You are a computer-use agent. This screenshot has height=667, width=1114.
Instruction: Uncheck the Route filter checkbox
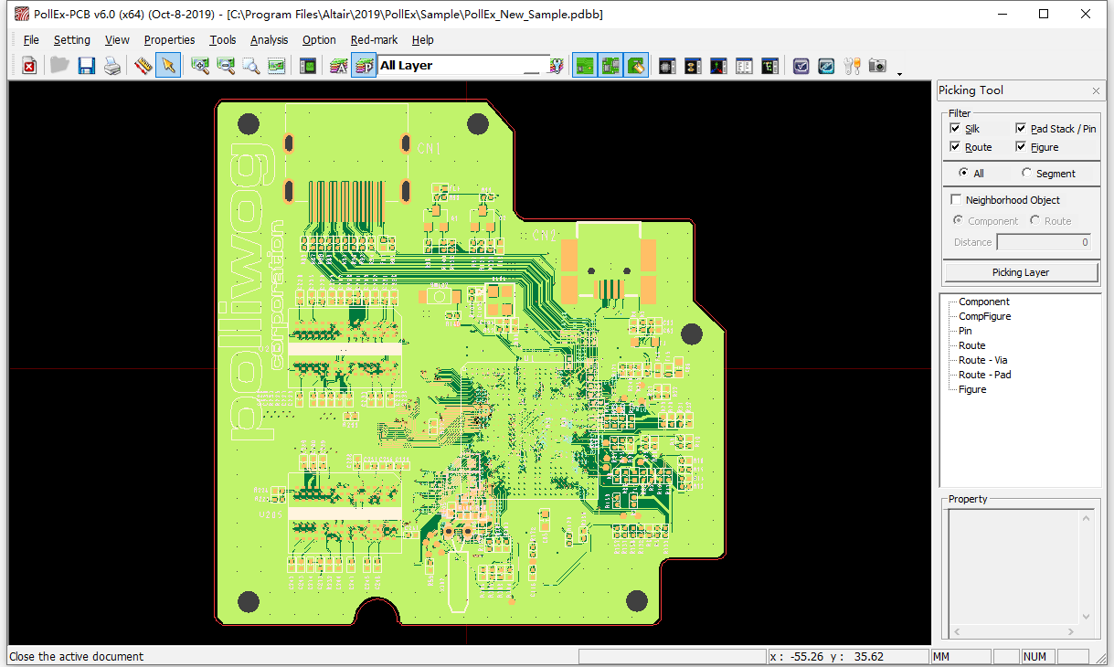click(955, 147)
